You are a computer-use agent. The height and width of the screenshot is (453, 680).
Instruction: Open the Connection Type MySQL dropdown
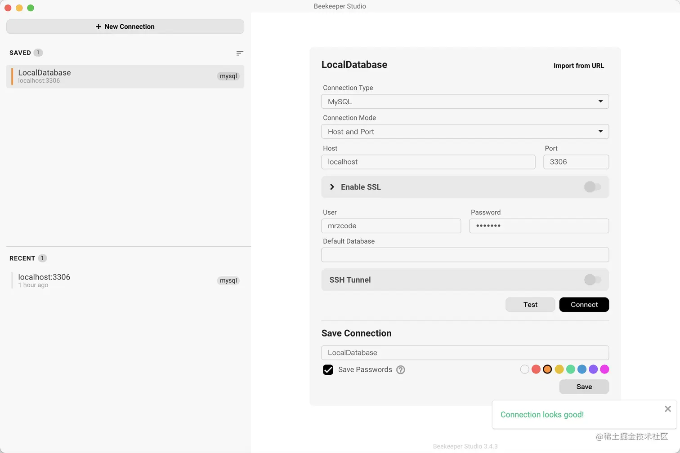pyautogui.click(x=465, y=102)
